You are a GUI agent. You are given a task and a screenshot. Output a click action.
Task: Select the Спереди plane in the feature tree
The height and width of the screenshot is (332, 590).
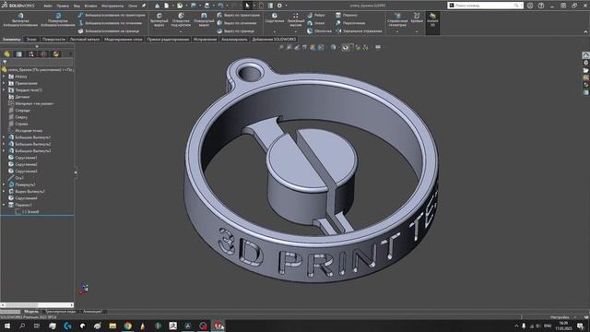[22, 111]
